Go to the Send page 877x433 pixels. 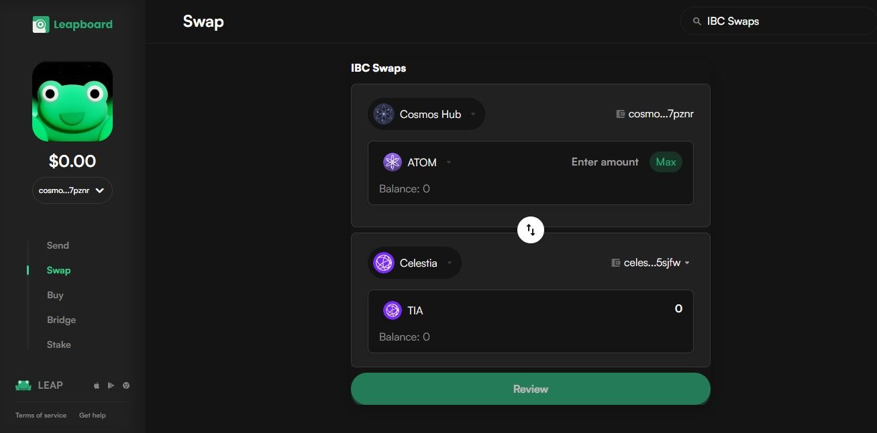(x=58, y=245)
